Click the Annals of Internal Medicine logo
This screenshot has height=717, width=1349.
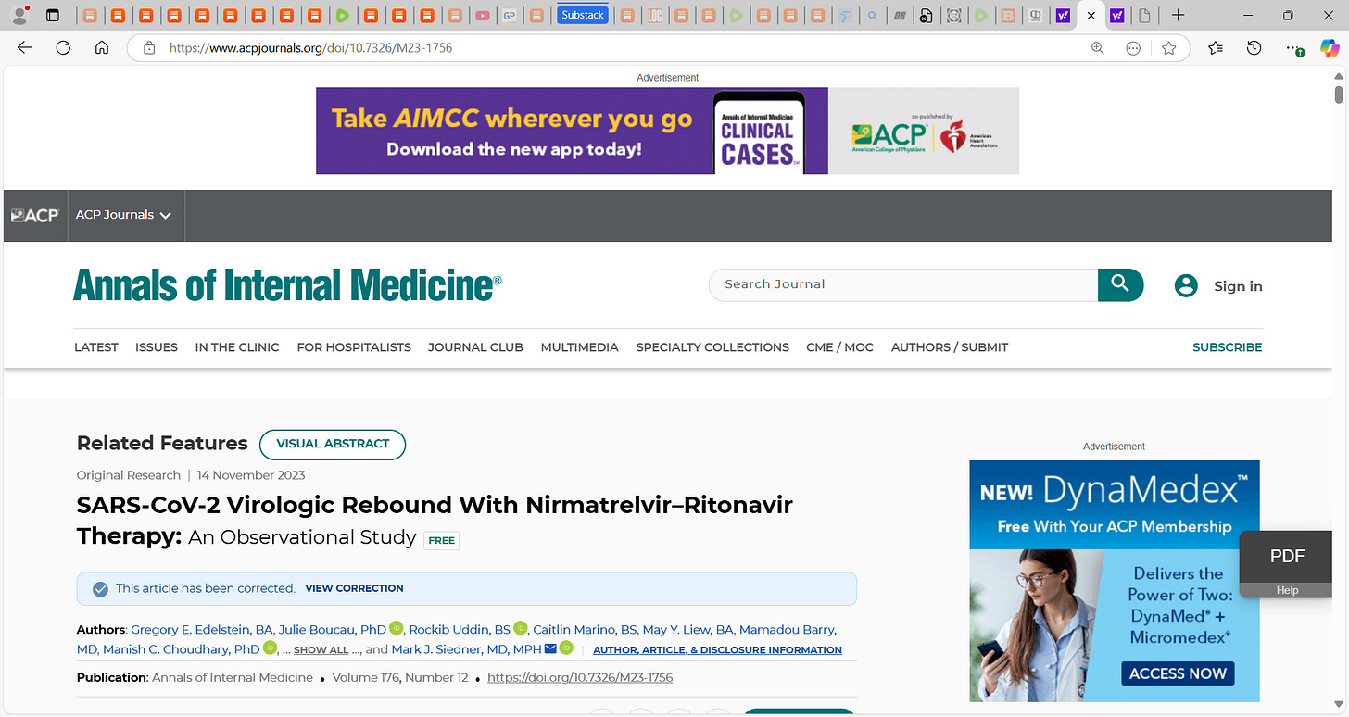[287, 285]
